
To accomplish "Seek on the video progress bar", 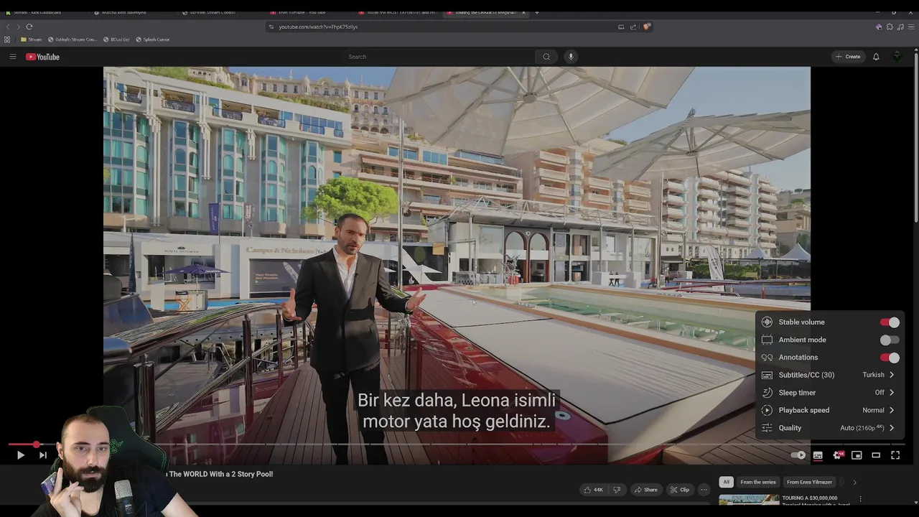I will tap(459, 444).
